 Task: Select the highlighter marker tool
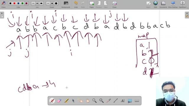[x=66, y=101]
